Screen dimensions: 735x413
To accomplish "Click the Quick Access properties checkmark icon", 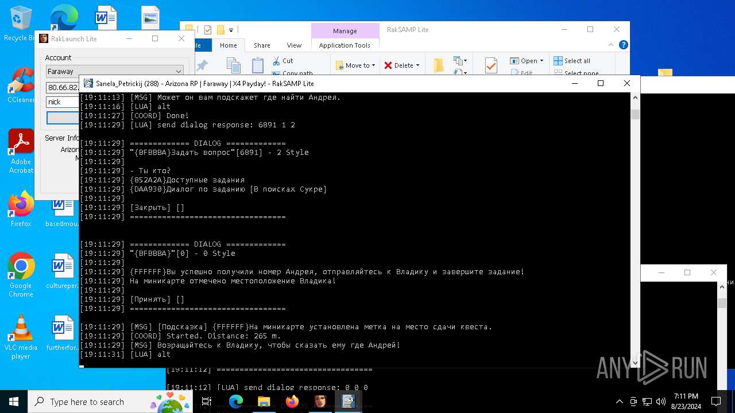I will click(208, 30).
